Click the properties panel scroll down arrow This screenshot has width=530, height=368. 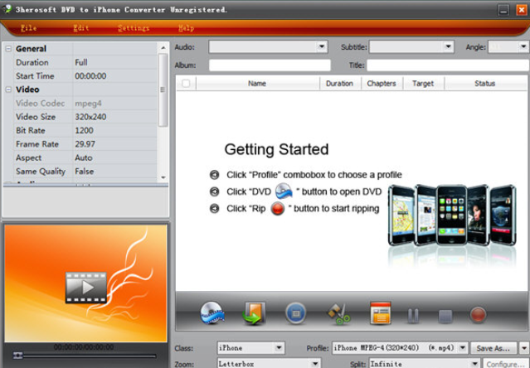pos(163,177)
